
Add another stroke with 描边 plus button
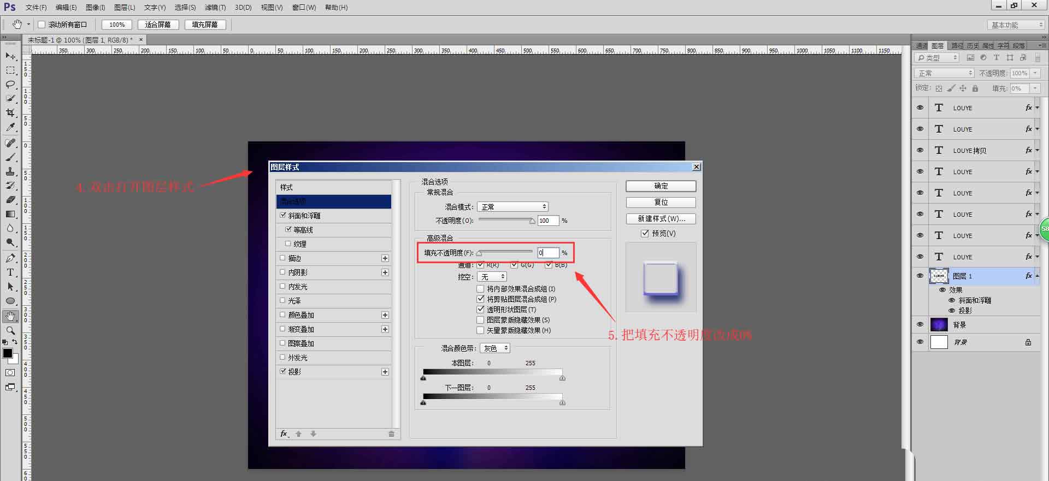385,258
